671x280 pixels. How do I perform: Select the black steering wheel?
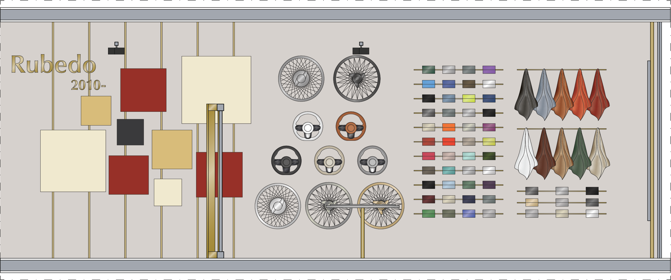tap(286, 161)
